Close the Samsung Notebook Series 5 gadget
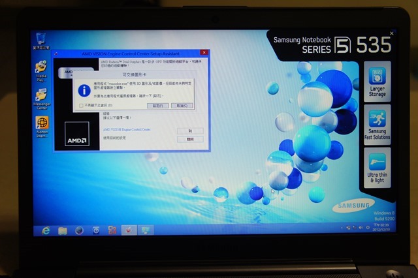The width and height of the screenshot is (418, 278). [x=392, y=33]
